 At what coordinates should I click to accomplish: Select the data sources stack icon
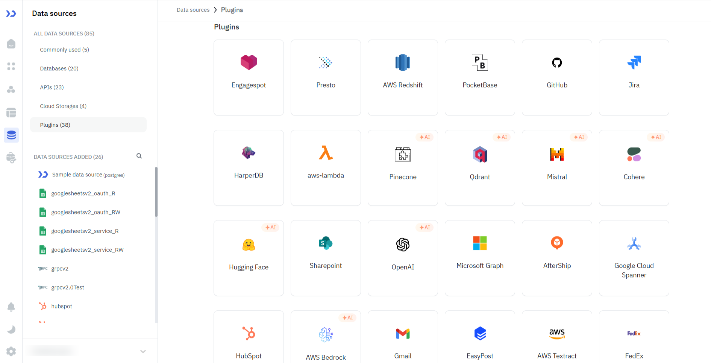click(x=11, y=135)
